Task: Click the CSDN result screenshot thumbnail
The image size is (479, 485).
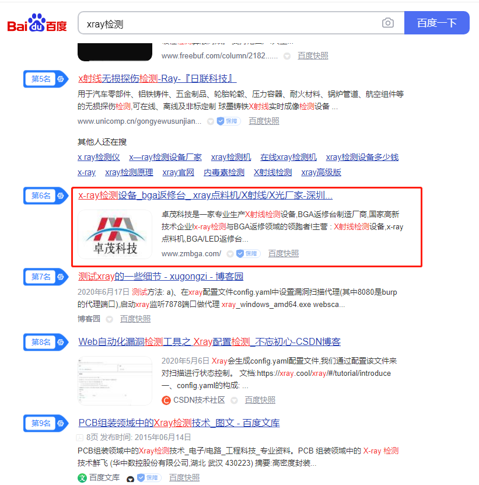Action: [115, 381]
